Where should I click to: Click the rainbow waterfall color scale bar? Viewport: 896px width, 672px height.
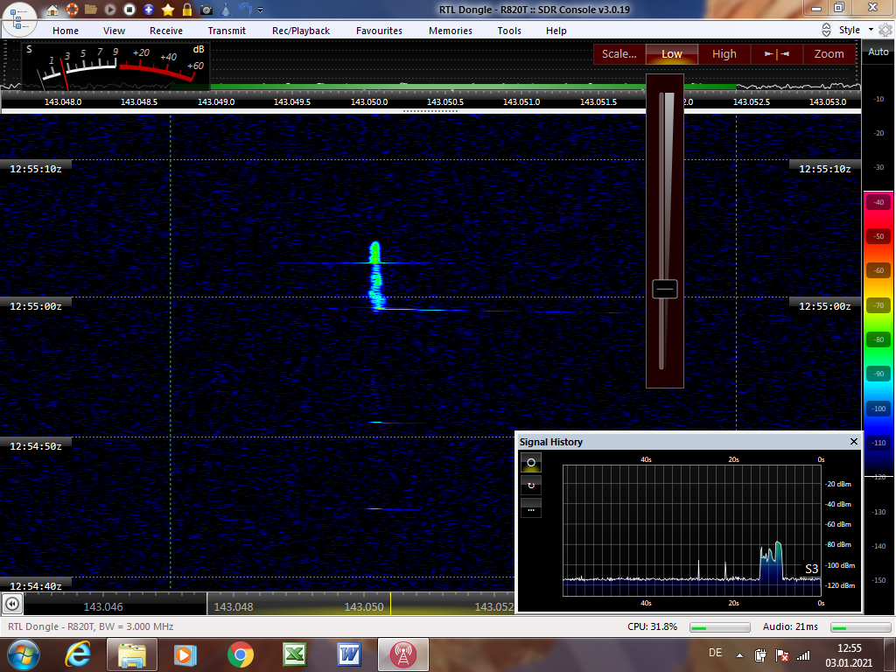click(878, 333)
